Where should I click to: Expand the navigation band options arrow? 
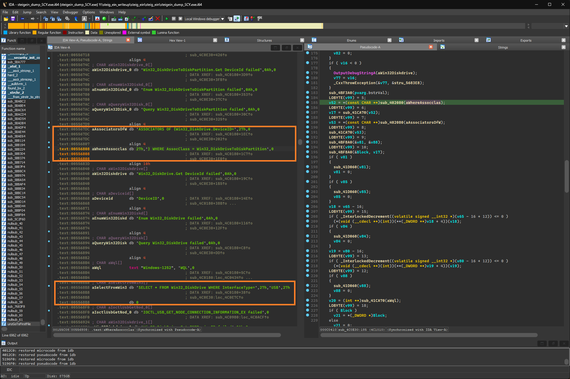pyautogui.click(x=566, y=26)
